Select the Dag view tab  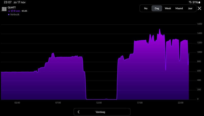(157, 8)
